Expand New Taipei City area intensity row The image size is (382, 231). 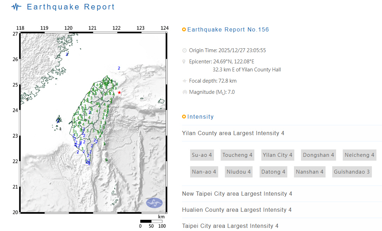pyautogui.click(x=237, y=194)
